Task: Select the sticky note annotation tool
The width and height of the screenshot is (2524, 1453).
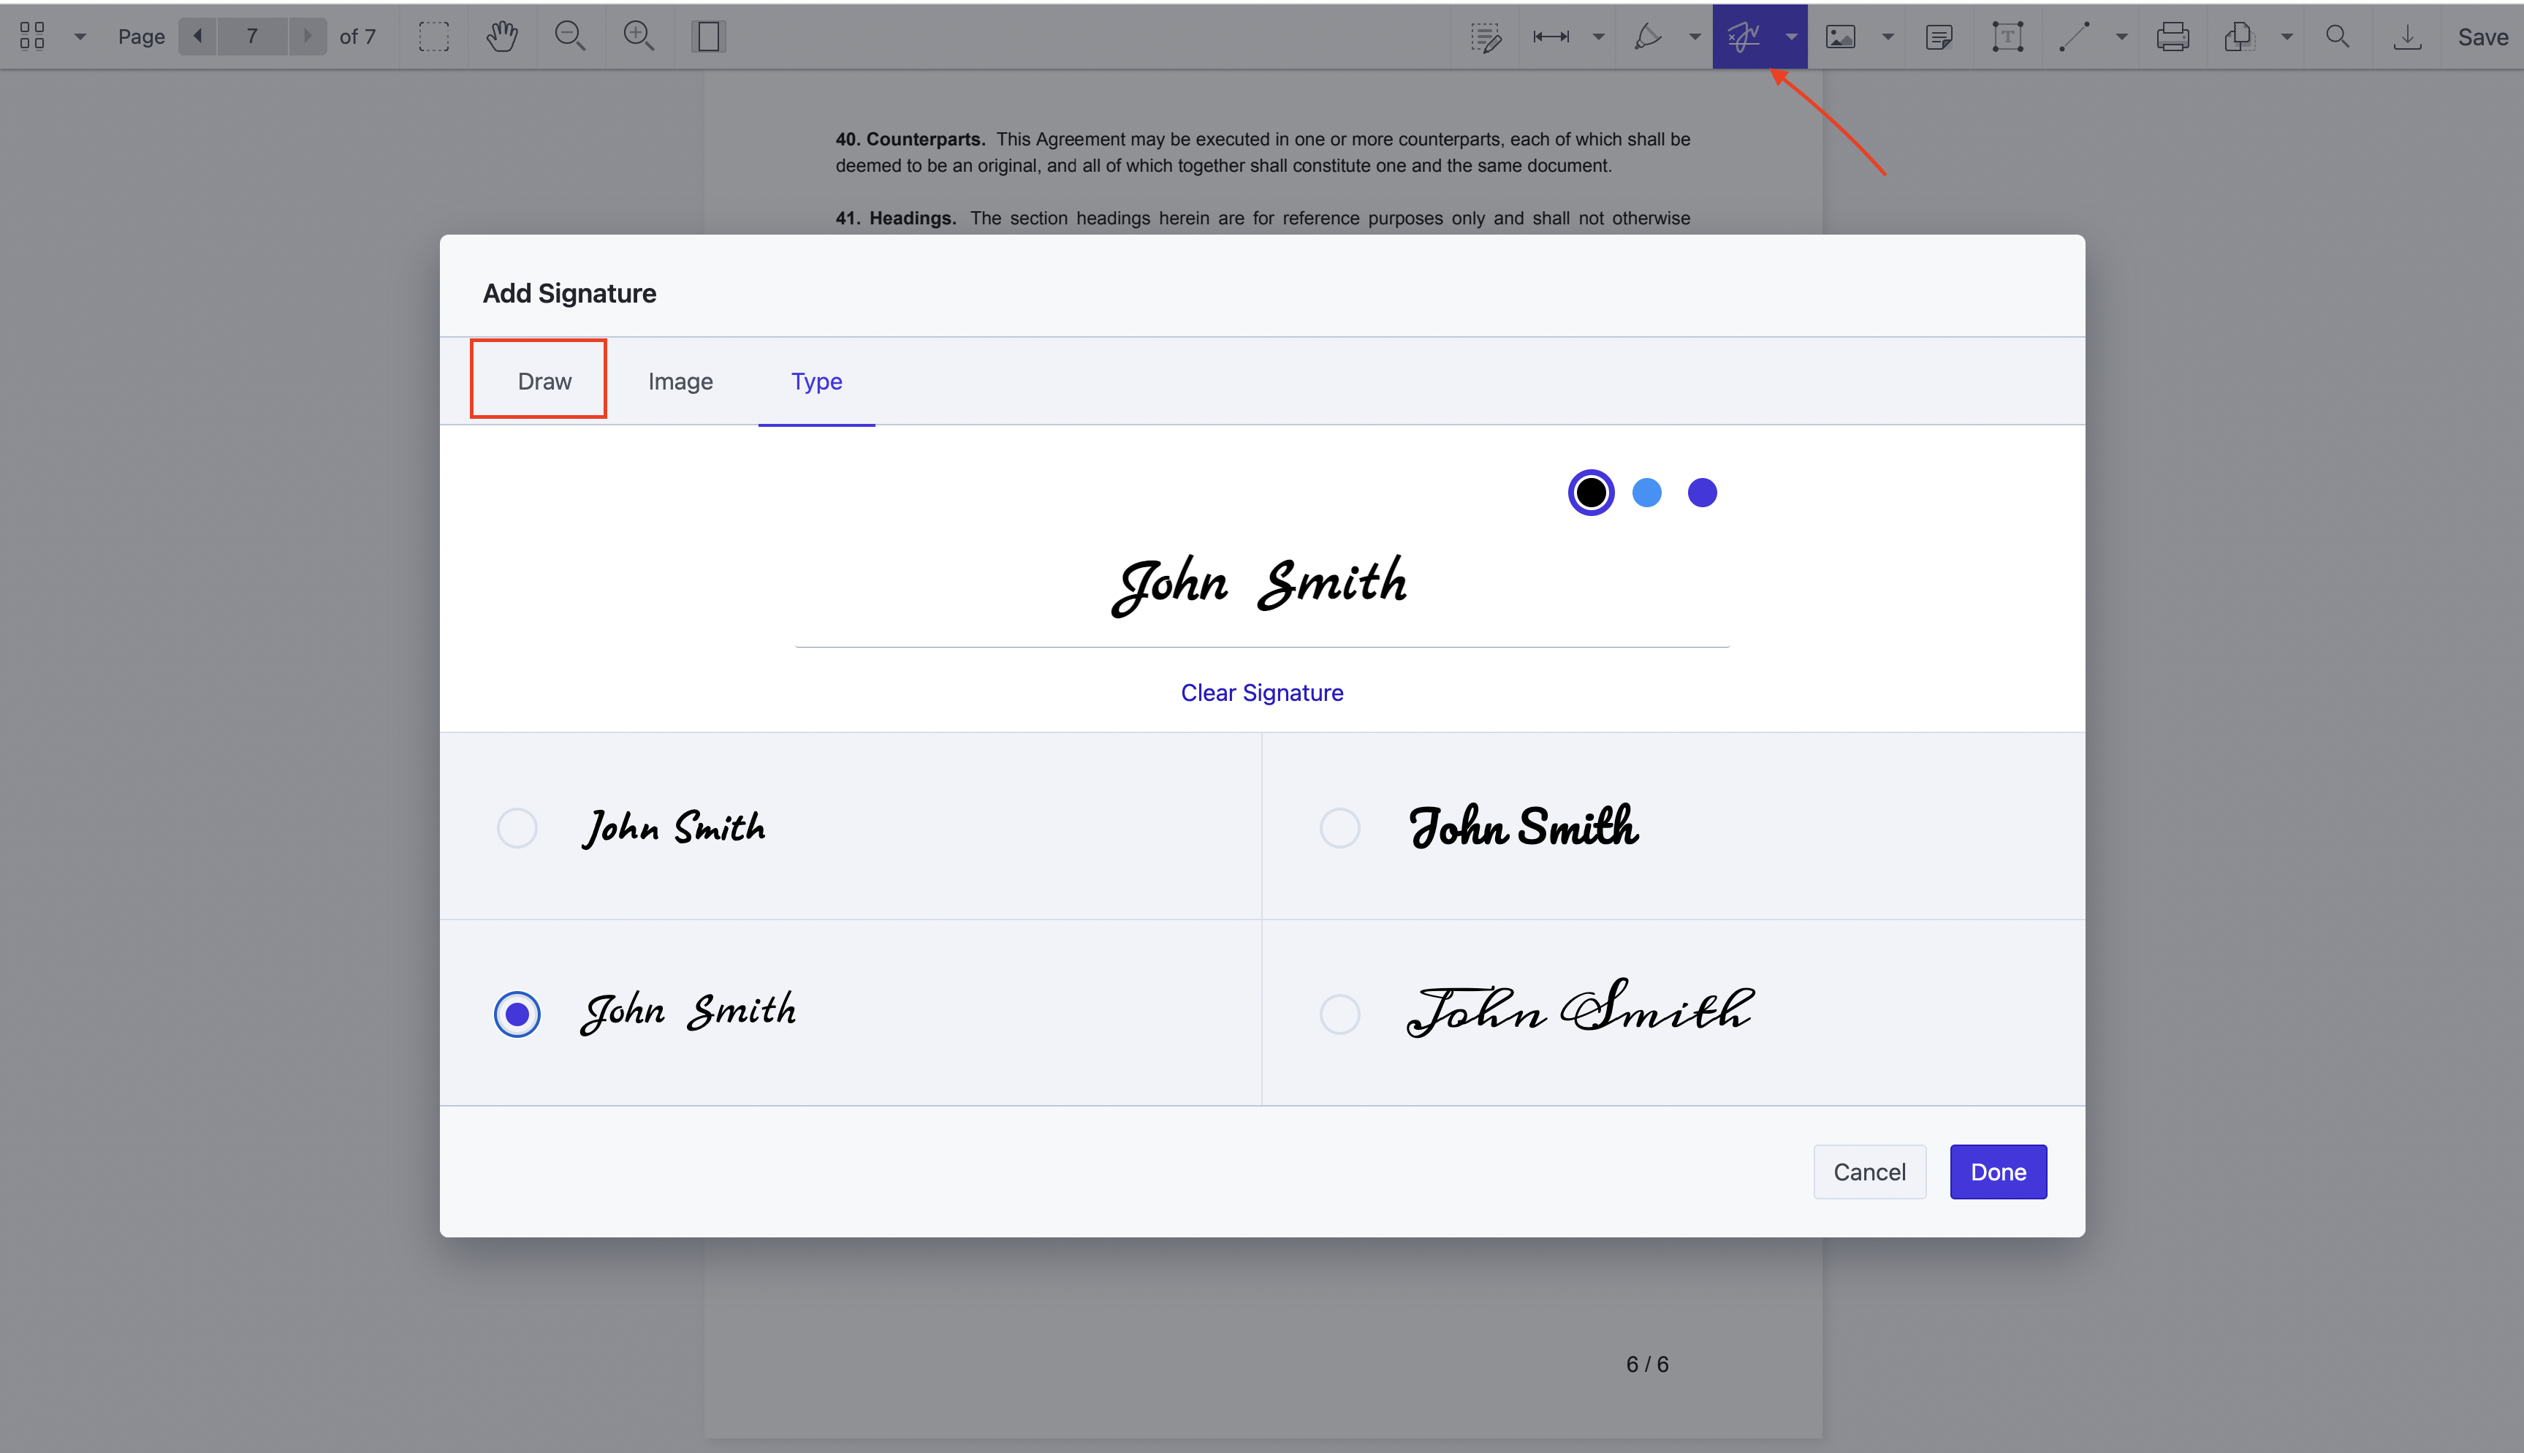Action: [x=1940, y=36]
